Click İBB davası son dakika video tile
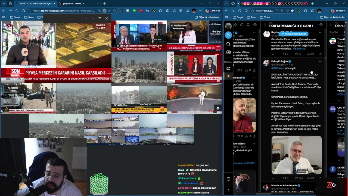This screenshot has width=348, height=196. pos(194,67)
